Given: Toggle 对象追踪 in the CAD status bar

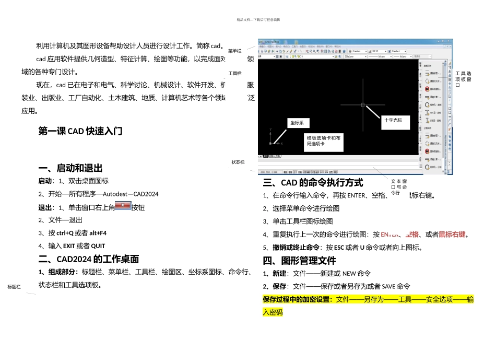Looking at the screenshot, I should tap(315, 172).
